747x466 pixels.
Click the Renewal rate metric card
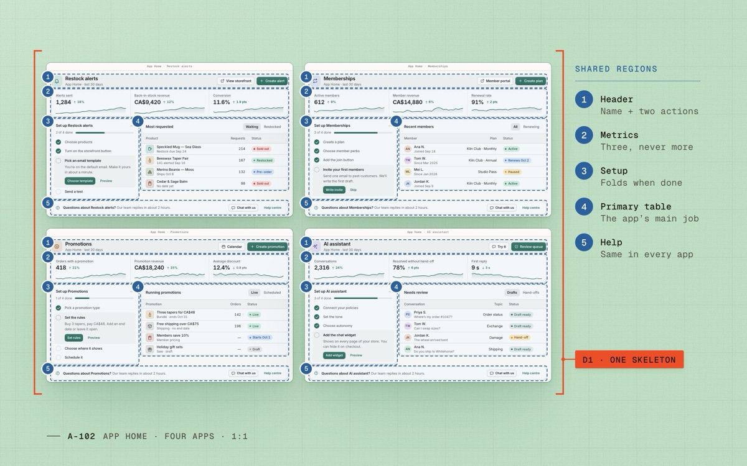point(507,103)
